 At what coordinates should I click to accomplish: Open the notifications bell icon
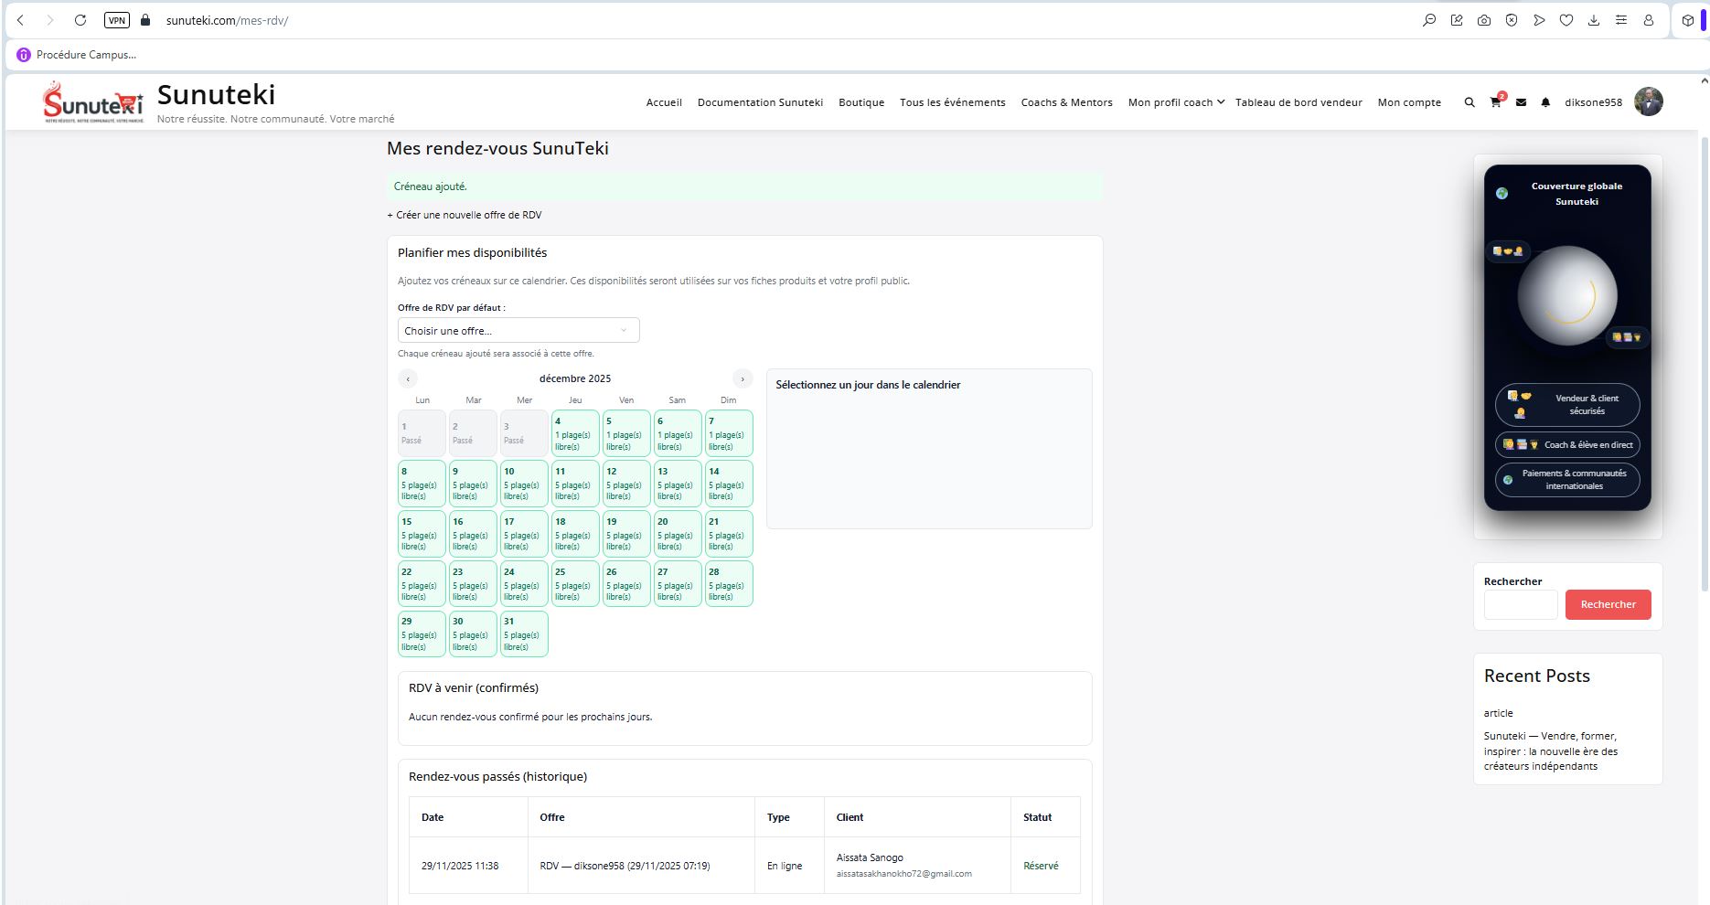[1545, 102]
